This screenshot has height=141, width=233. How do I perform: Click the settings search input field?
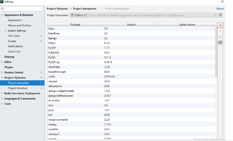click(x=22, y=9)
